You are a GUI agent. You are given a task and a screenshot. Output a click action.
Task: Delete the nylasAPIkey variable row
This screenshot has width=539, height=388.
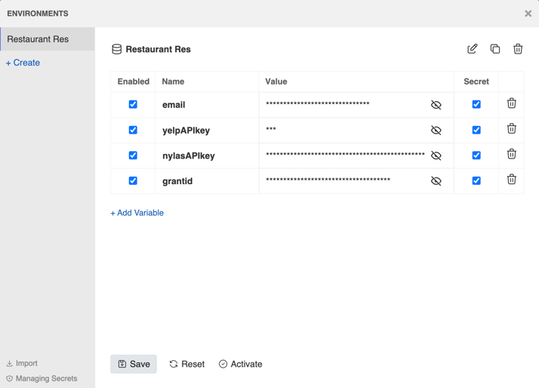512,154
